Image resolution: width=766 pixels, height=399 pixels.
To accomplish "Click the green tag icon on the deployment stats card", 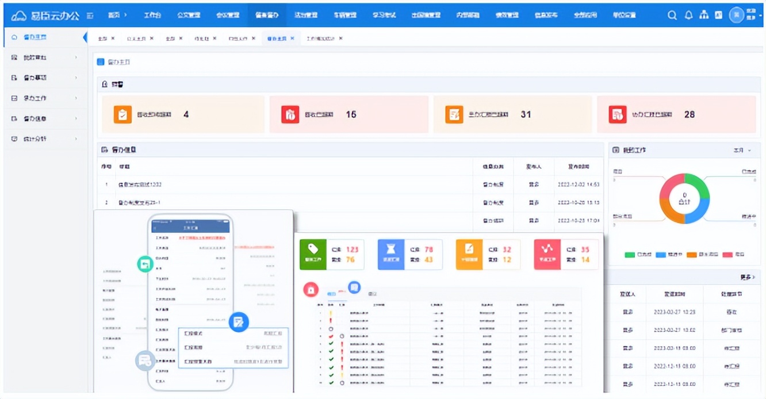I will click(311, 254).
